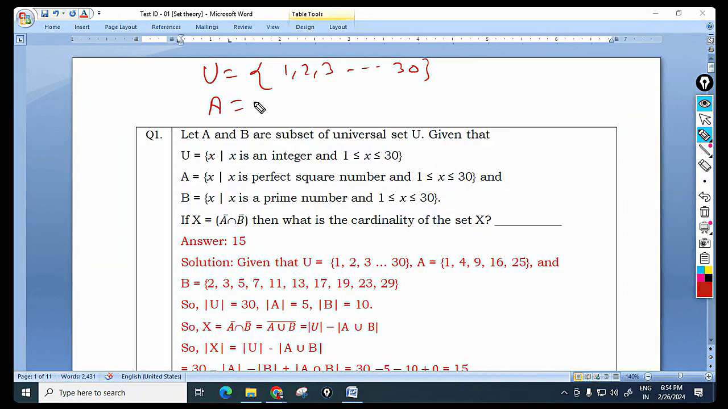Take screenshot with camera icon
This screenshot has width=728, height=409.
pos(705,243)
